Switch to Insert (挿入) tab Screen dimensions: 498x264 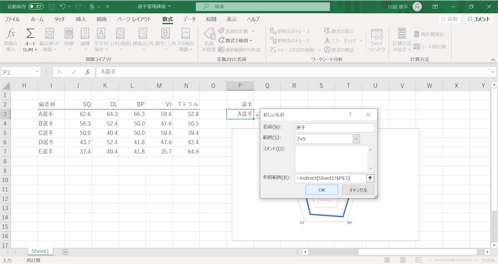point(81,19)
